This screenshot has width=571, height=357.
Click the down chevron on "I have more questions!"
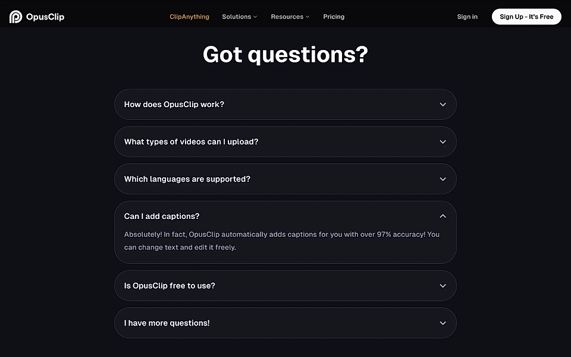pyautogui.click(x=443, y=322)
